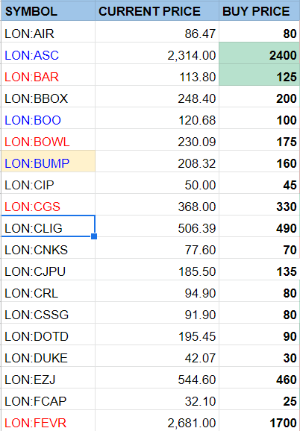
Task: Click current price 94.90
Action: (157, 291)
